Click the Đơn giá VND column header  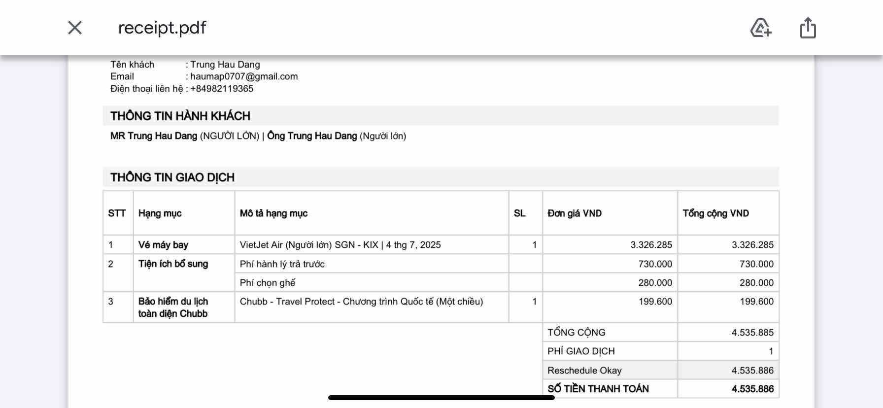(575, 213)
